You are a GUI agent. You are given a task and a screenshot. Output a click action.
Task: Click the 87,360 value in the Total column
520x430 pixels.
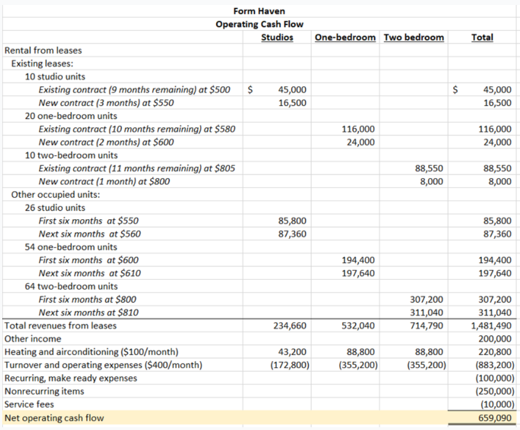tap(497, 234)
